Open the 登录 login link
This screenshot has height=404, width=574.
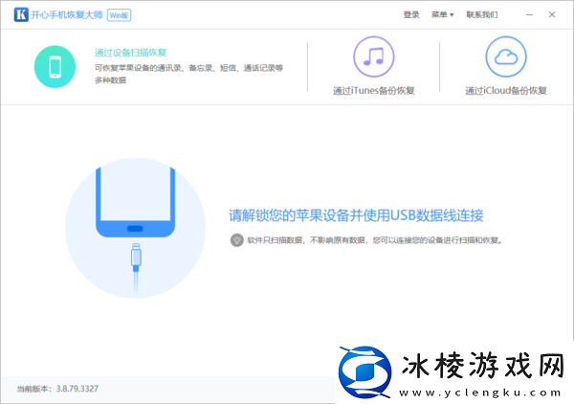411,14
